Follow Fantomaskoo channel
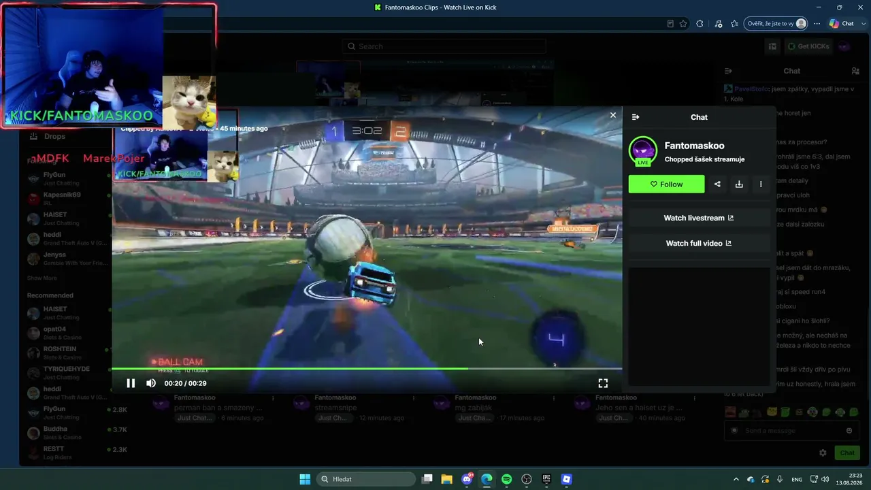 (x=666, y=184)
